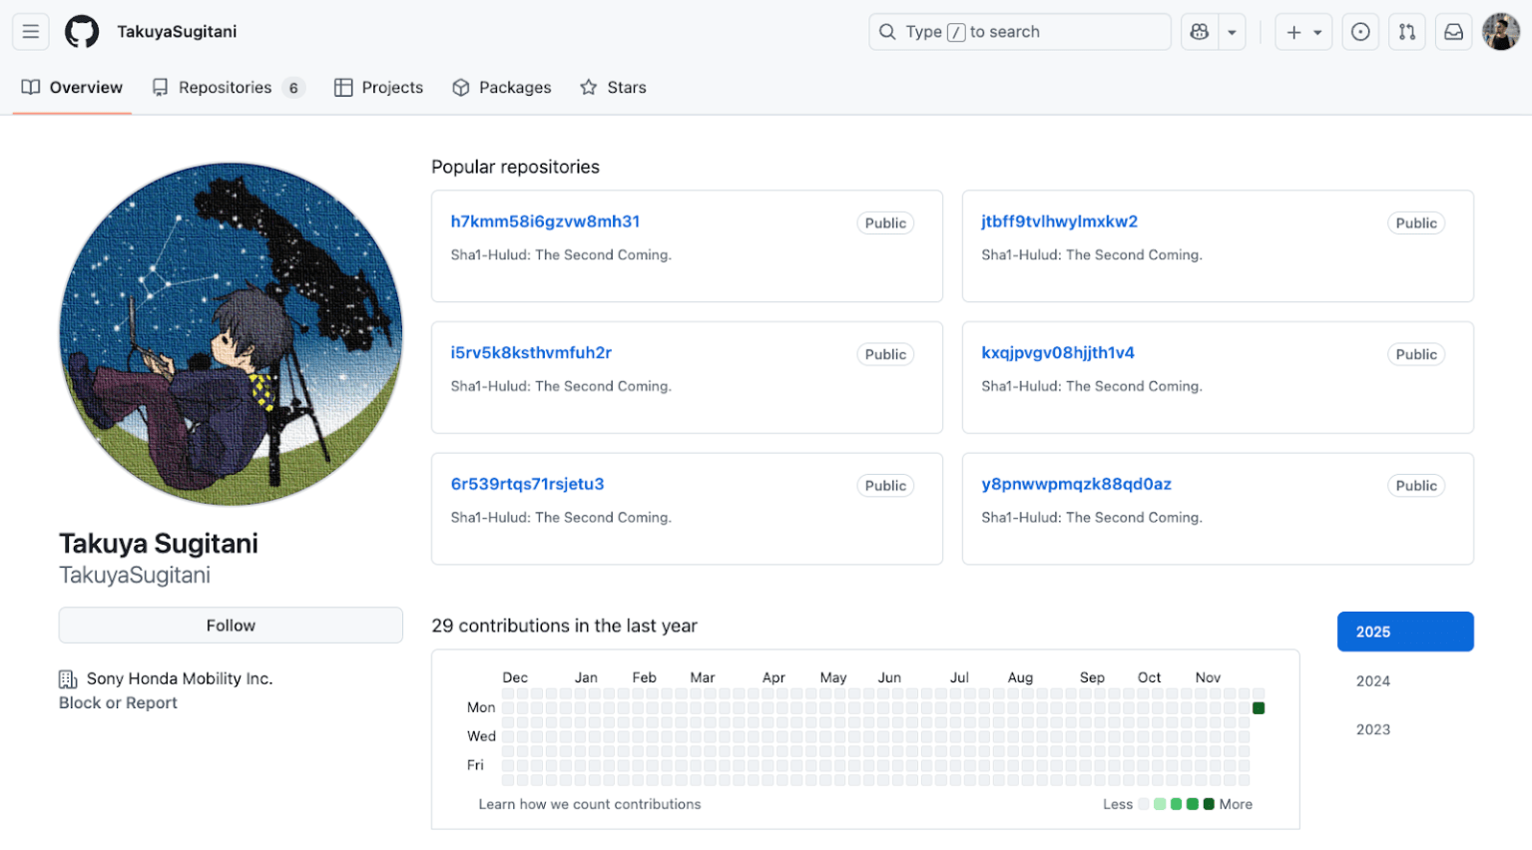Select the 2023 contributions year
The width and height of the screenshot is (1532, 850).
pos(1372,729)
